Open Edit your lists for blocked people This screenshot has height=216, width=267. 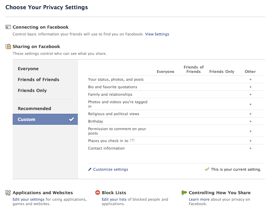pos(114,199)
